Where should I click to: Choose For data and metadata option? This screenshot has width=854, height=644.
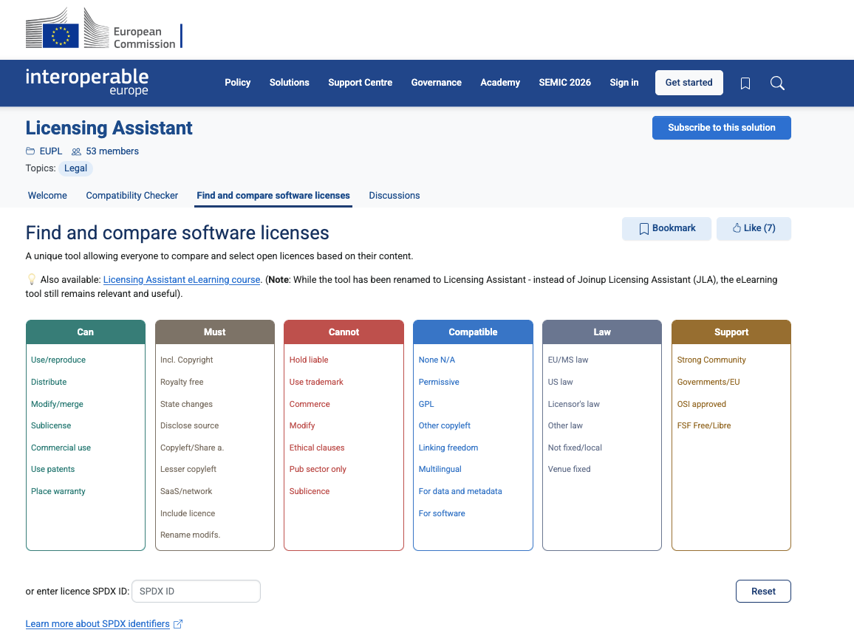460,491
